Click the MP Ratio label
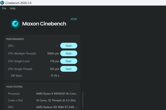This screenshot has height=110, width=166. tap(17, 76)
